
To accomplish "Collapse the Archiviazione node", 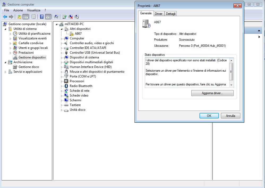I will (5, 62).
